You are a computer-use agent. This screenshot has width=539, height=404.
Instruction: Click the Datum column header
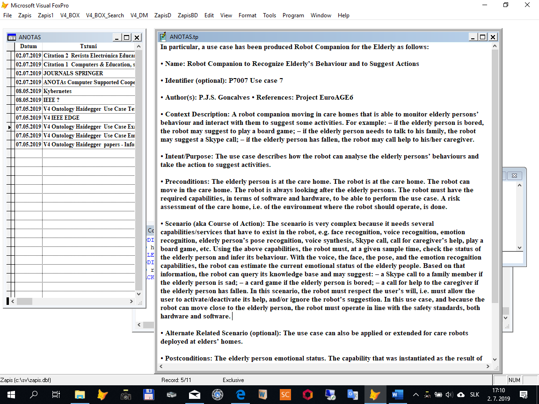(29, 46)
